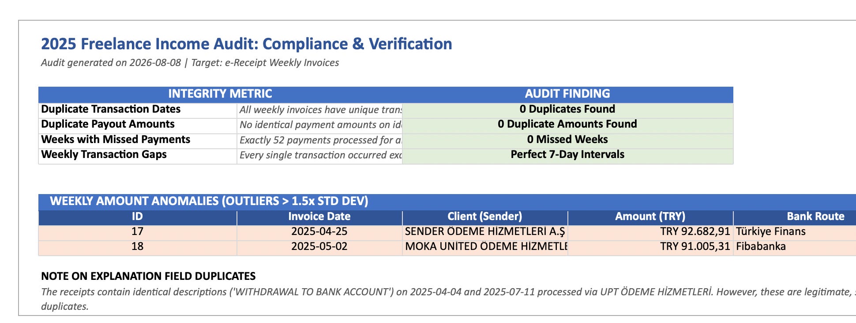This screenshot has height=323, width=856.
Task: Select the 'Weekly Transaction Gaps' cell
Action: point(138,156)
